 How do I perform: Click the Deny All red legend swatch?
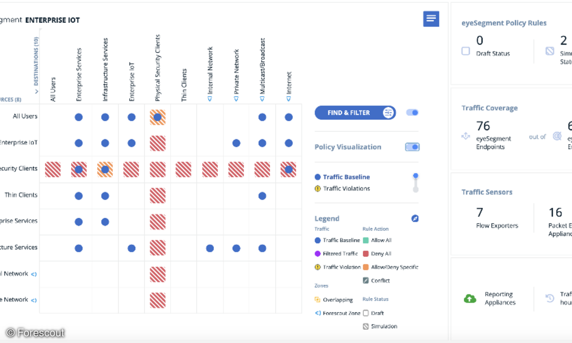(x=366, y=254)
